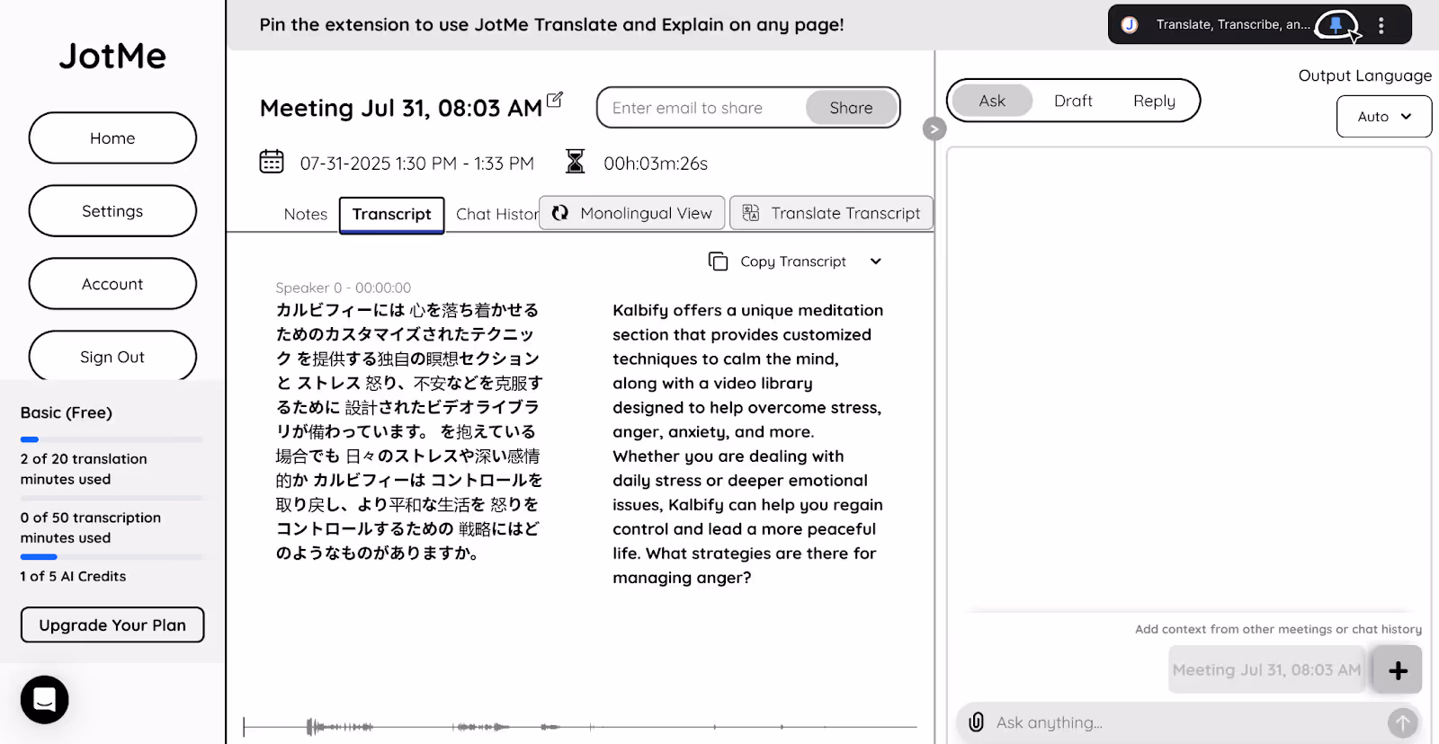Click the Basic (Free) plan label

(x=67, y=412)
